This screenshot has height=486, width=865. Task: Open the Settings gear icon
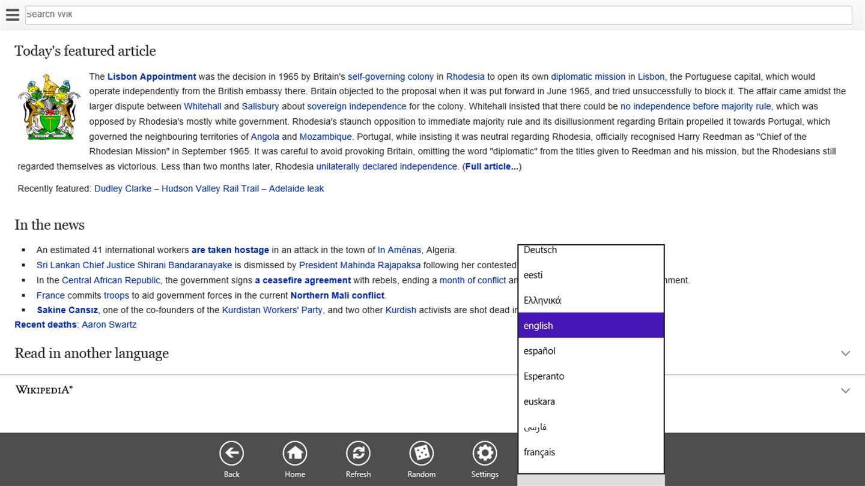point(485,454)
